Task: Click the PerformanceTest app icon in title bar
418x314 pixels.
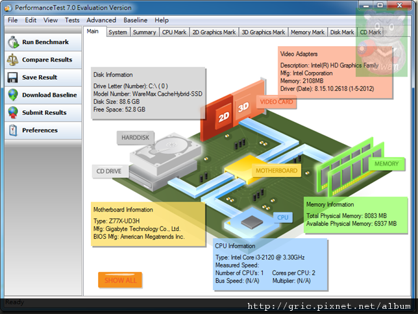Action: click(8, 8)
